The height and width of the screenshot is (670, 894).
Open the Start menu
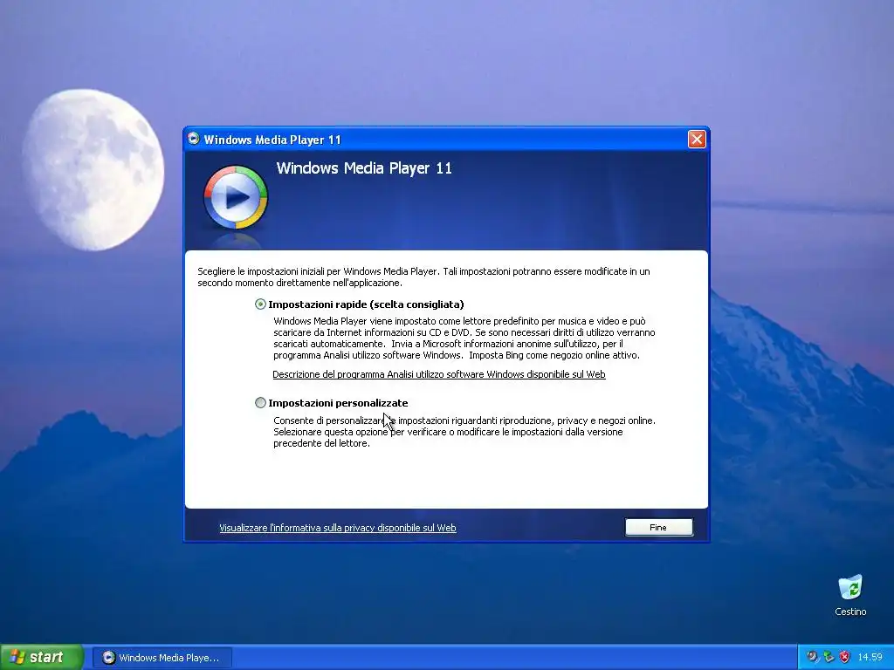(x=41, y=657)
